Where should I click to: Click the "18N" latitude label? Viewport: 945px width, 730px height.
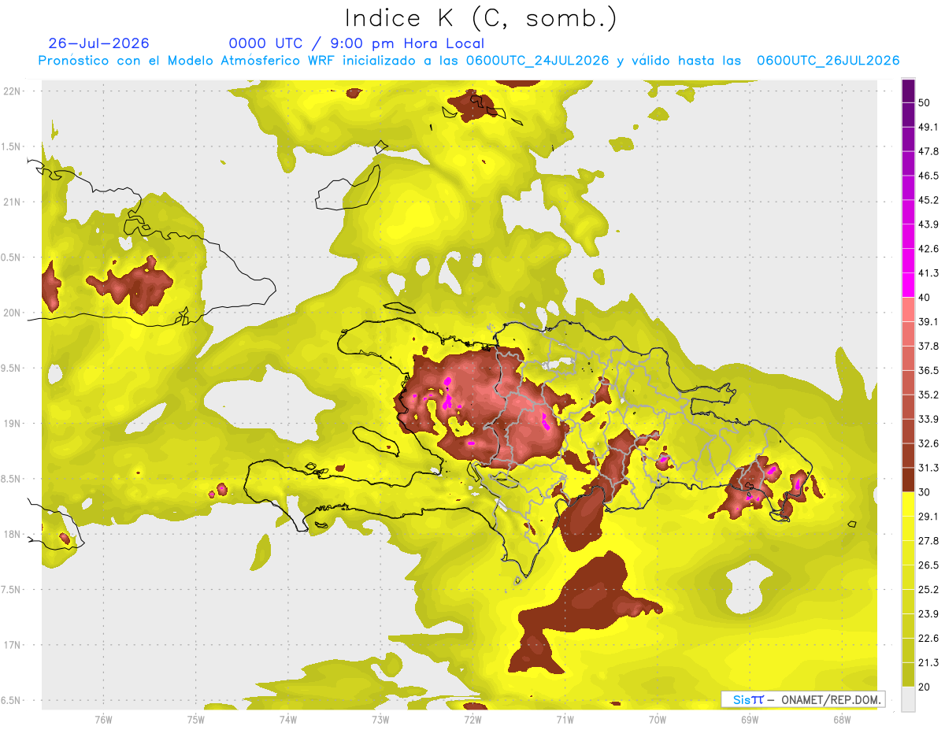coord(13,534)
